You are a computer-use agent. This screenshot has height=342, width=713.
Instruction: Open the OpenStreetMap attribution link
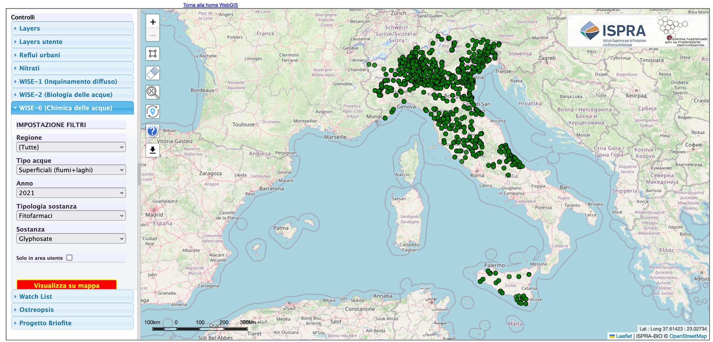point(688,336)
